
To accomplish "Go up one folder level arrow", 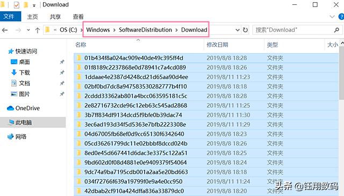I will 38,30.
